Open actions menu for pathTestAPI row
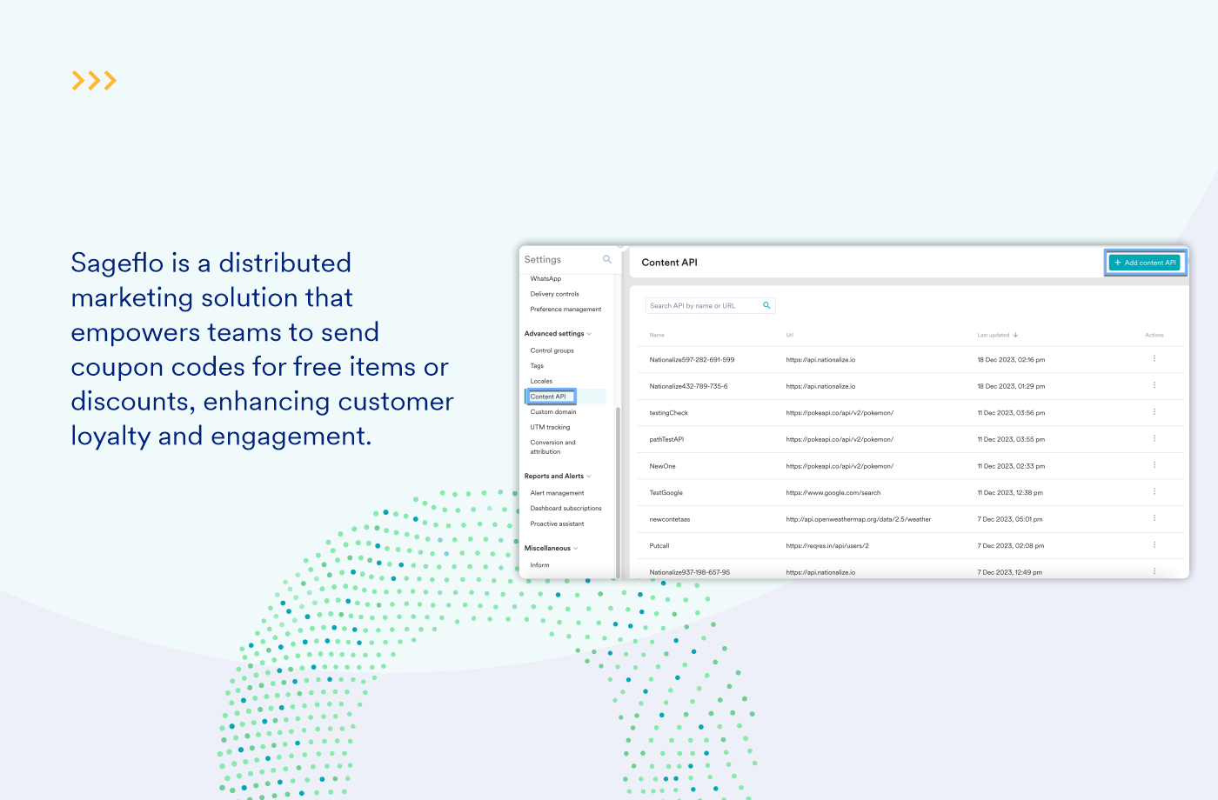The width and height of the screenshot is (1218, 800). click(1154, 438)
